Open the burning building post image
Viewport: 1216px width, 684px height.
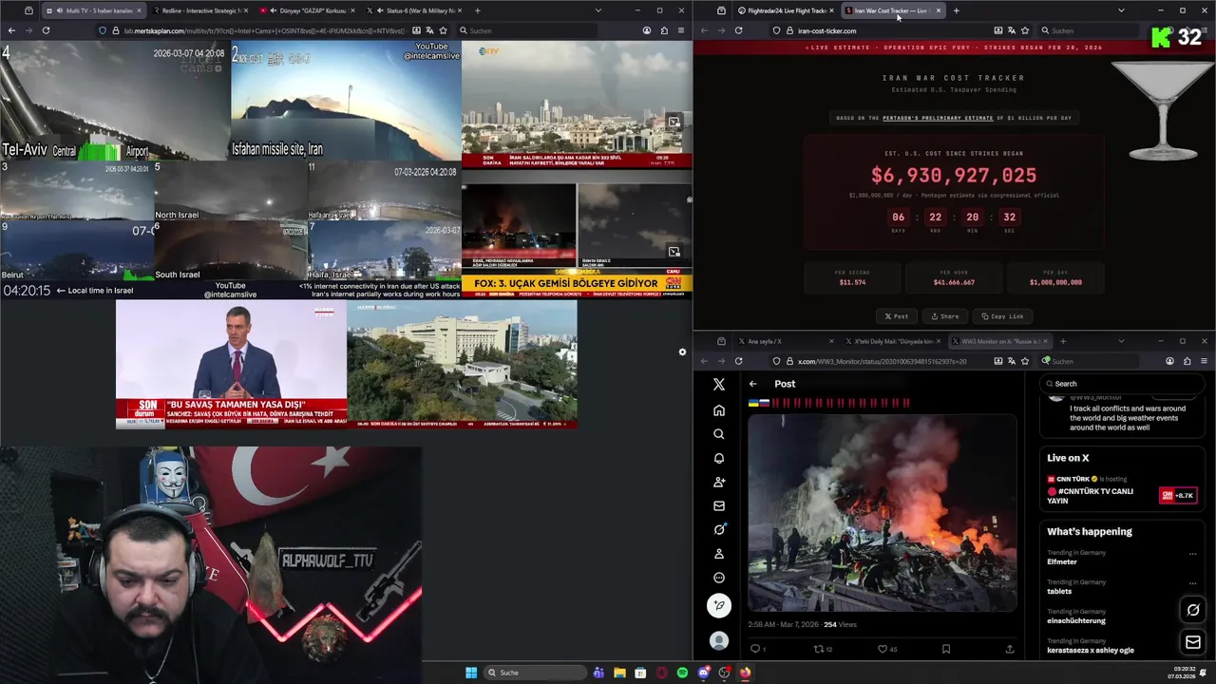(x=883, y=514)
